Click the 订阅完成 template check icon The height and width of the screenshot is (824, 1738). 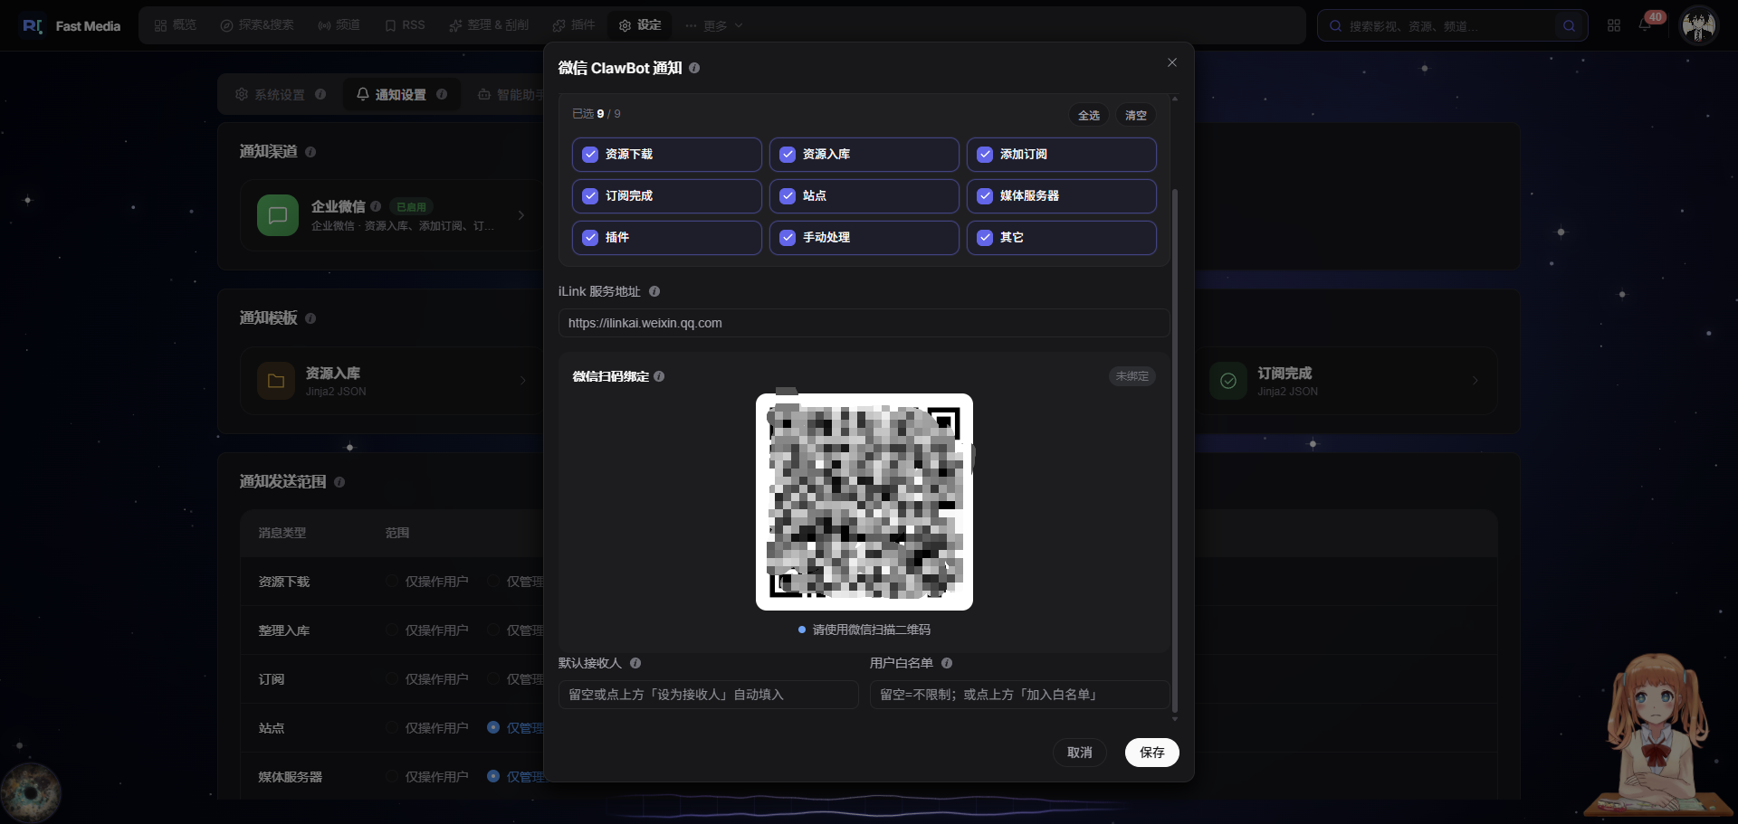coord(1228,381)
